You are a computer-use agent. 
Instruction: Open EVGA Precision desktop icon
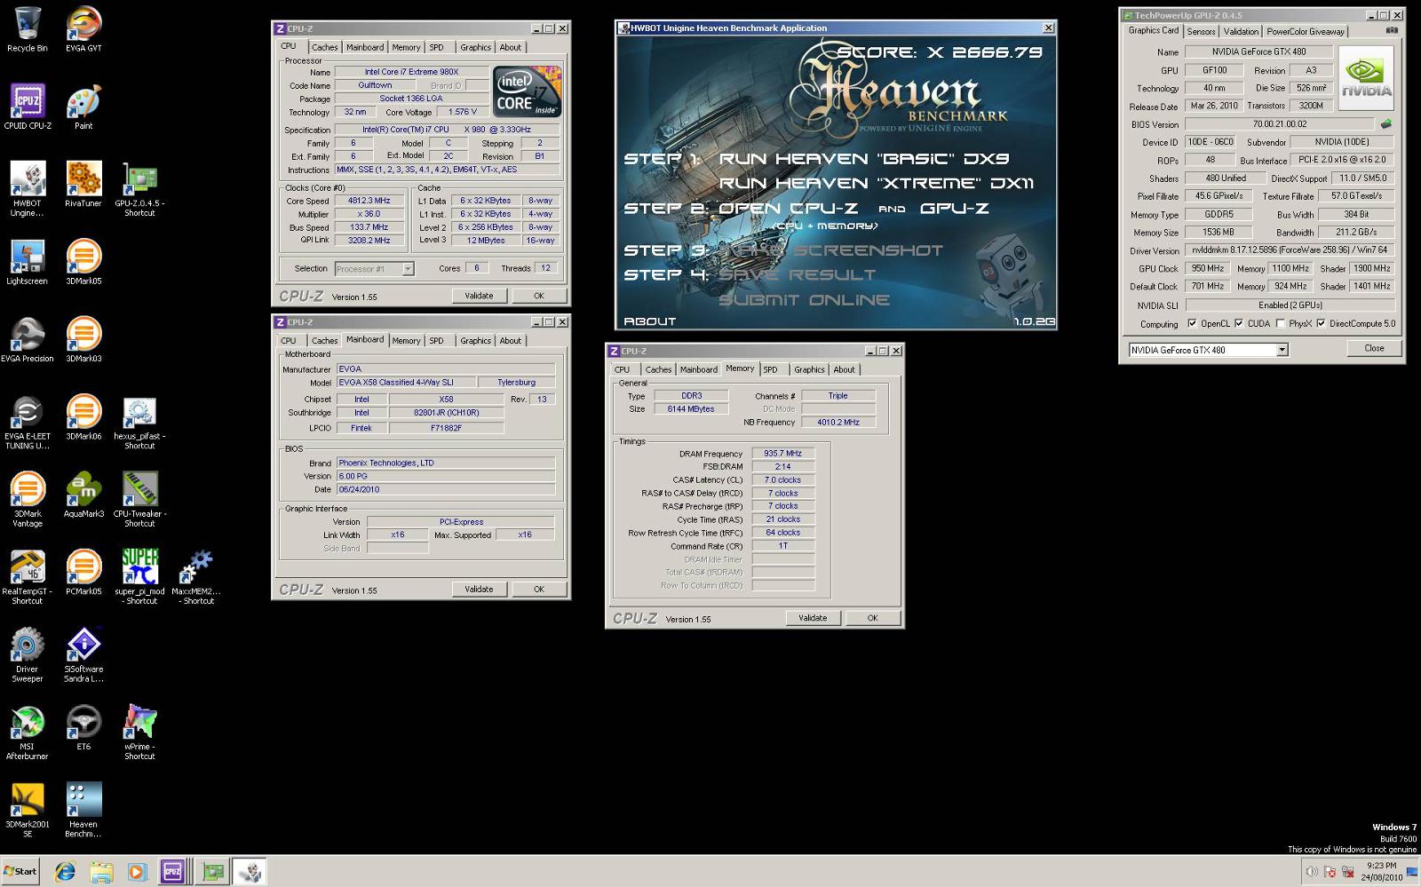(x=28, y=339)
